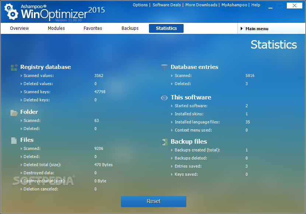Click the Deletion canceled label
This screenshot has height=214, width=306.
[x=41, y=189]
